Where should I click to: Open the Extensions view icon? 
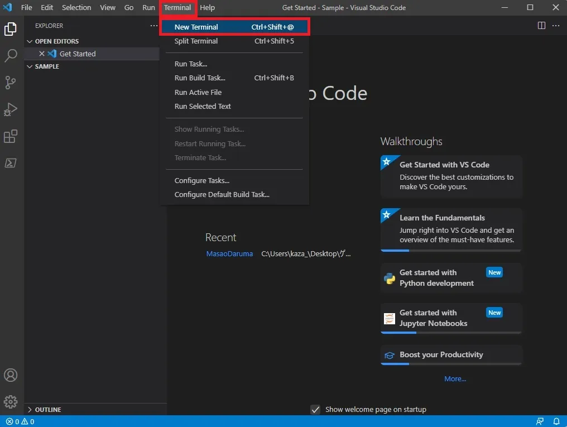(x=11, y=136)
